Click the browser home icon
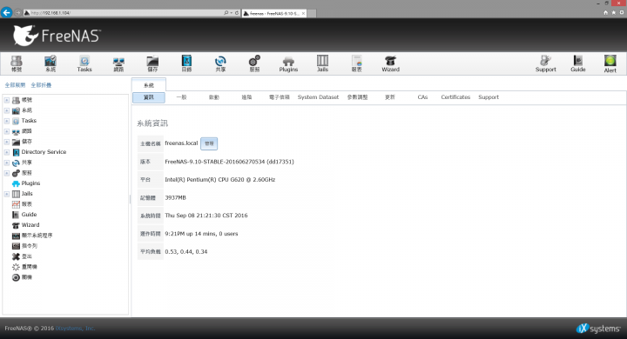Image resolution: width=627 pixels, height=339 pixels. point(606,13)
